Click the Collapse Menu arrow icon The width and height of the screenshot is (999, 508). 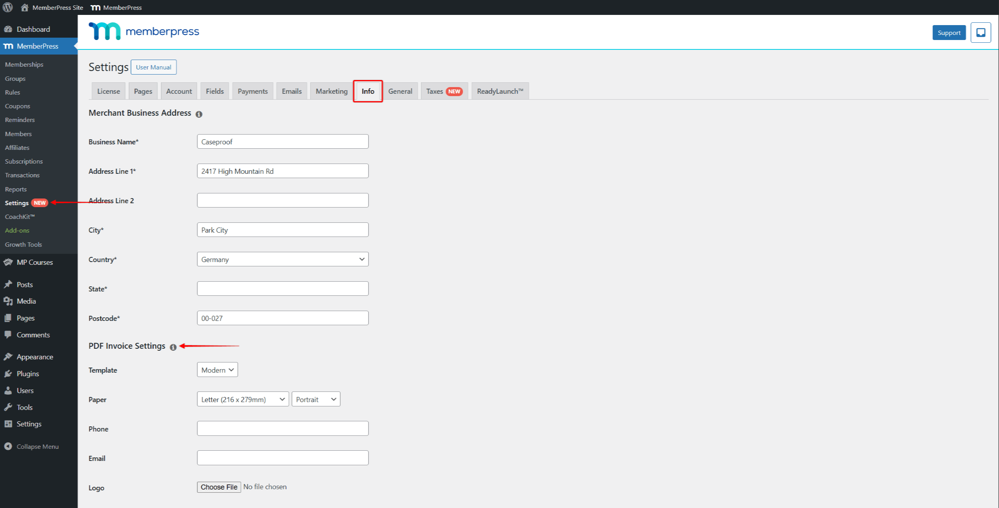[8, 446]
